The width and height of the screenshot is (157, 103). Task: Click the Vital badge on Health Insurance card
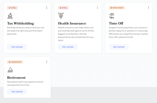click(x=63, y=8)
